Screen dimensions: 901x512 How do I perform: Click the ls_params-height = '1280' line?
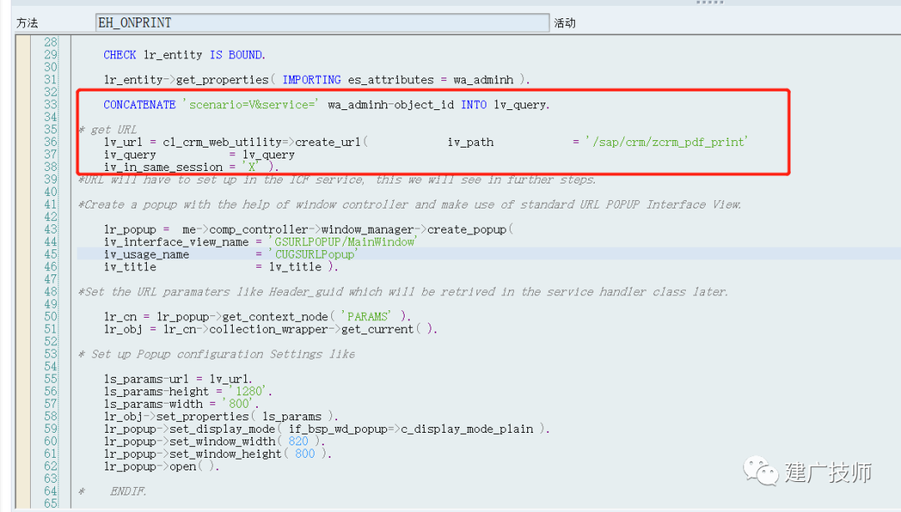pyautogui.click(x=188, y=392)
